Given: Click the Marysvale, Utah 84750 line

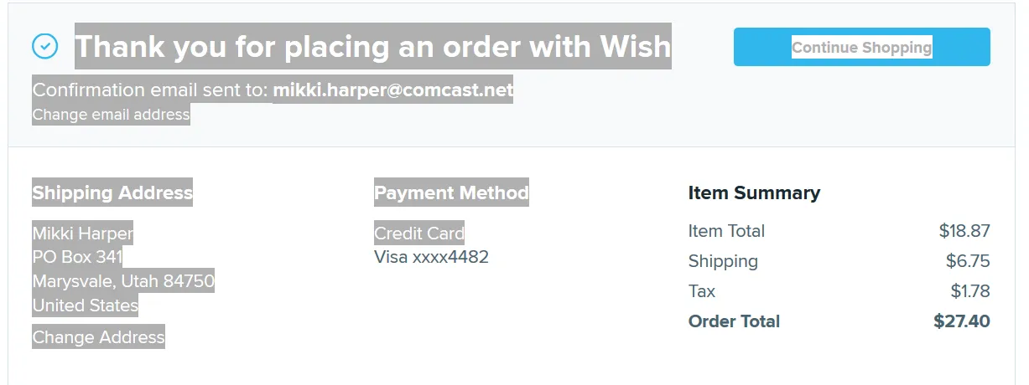Looking at the screenshot, I should pyautogui.click(x=123, y=281).
